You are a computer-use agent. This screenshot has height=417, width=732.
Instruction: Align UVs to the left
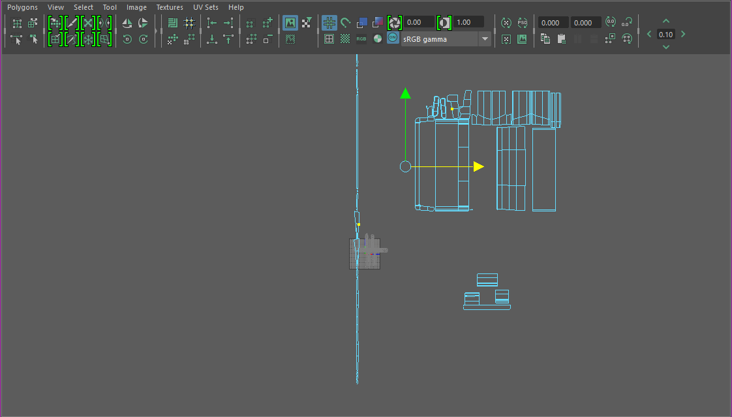(x=211, y=23)
